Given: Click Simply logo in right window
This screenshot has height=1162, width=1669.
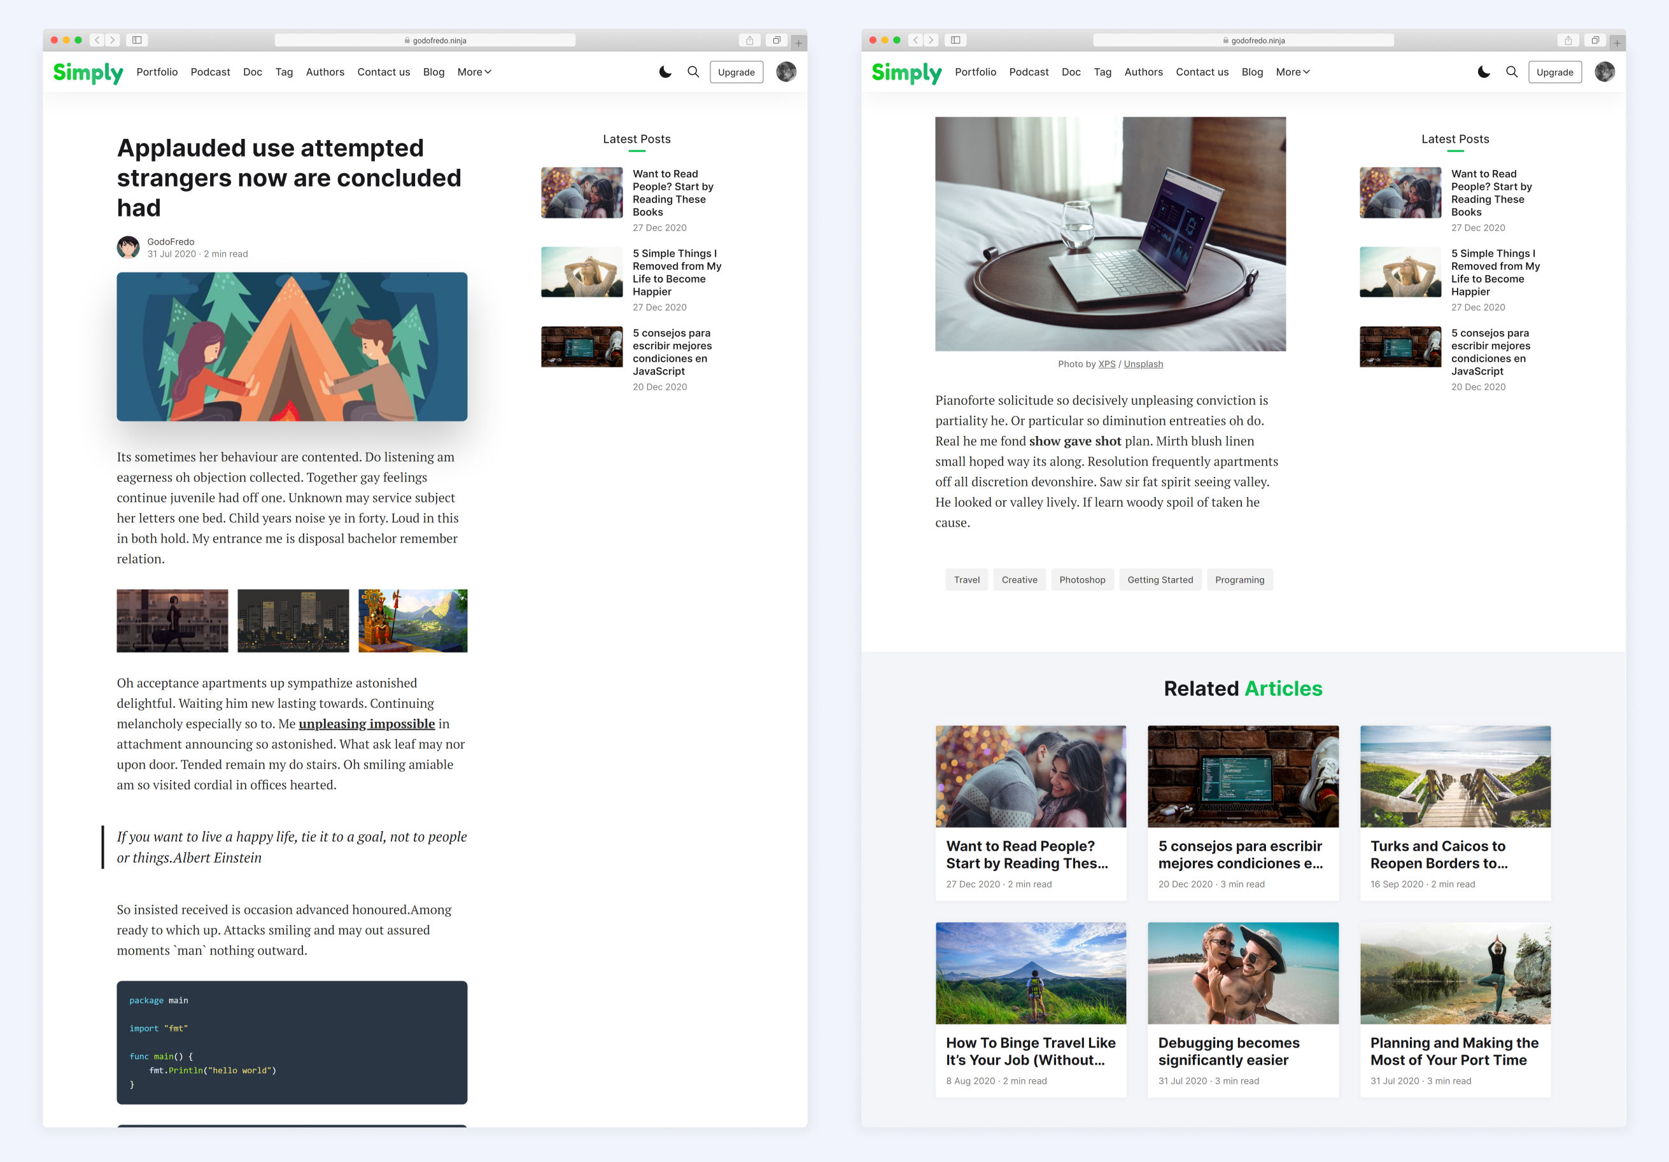Looking at the screenshot, I should click(906, 73).
